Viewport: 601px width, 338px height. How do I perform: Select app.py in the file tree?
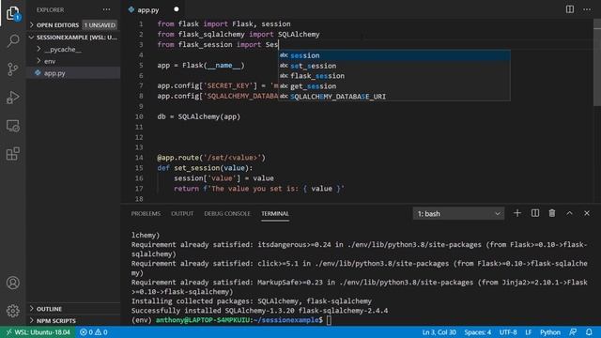click(x=73, y=73)
